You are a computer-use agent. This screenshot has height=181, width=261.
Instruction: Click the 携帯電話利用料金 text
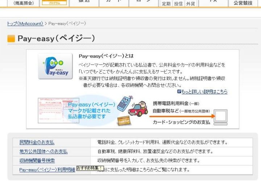pos(171,104)
